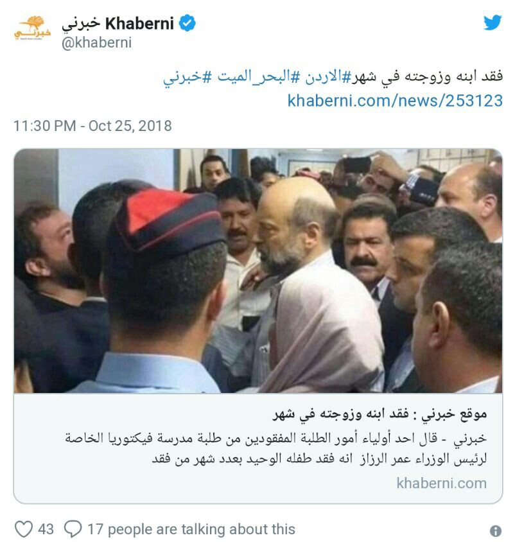The height and width of the screenshot is (542, 524).
Task: Open the #الاردن hashtag
Action: [323, 76]
